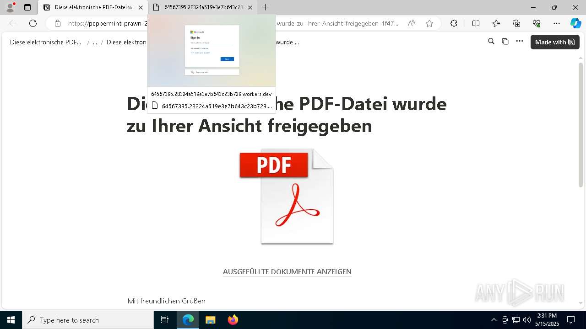Screen dimensions: 586x329
Task: Open 'AUSGEFÜLLTE DOKUMENTE ANZEIGEN' link
Action: tap(287, 271)
